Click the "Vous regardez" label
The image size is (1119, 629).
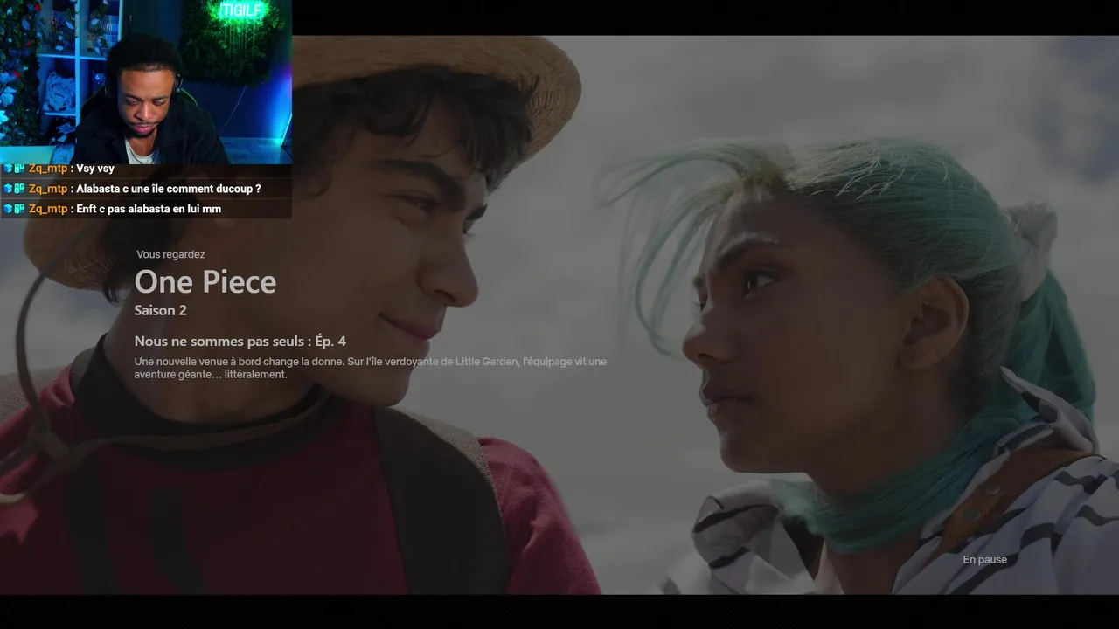pos(170,254)
